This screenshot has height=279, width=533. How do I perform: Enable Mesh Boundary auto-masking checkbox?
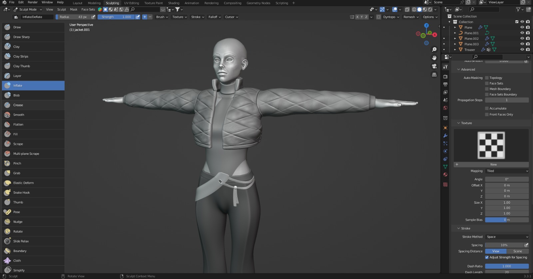(x=487, y=89)
